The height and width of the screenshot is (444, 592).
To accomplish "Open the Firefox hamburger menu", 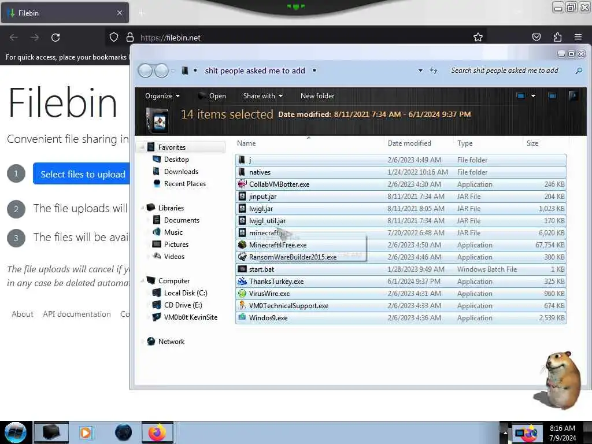I will click(x=578, y=37).
